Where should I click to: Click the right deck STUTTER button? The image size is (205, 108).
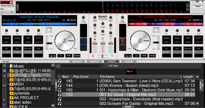pyautogui.click(x=152, y=56)
